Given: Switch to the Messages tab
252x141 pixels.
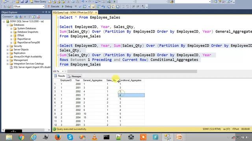Looking at the screenshot, I should 74,76.
